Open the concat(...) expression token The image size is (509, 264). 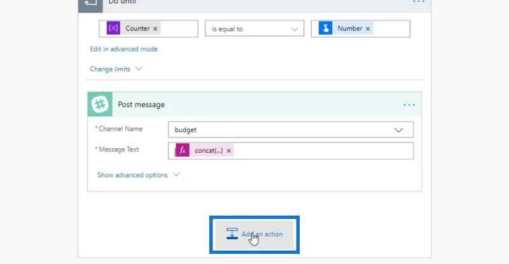[x=209, y=151]
